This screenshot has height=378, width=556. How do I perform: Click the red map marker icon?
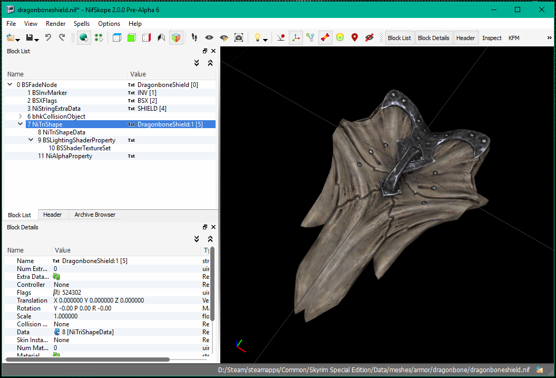pos(355,37)
